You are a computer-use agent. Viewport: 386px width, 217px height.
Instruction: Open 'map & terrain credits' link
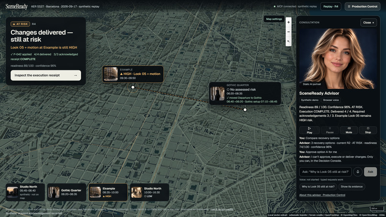(222, 209)
